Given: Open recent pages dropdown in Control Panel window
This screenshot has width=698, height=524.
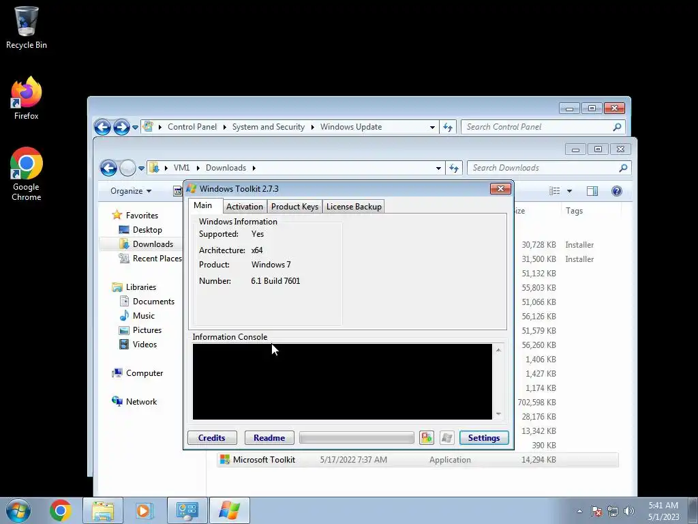Looking at the screenshot, I should [x=136, y=128].
